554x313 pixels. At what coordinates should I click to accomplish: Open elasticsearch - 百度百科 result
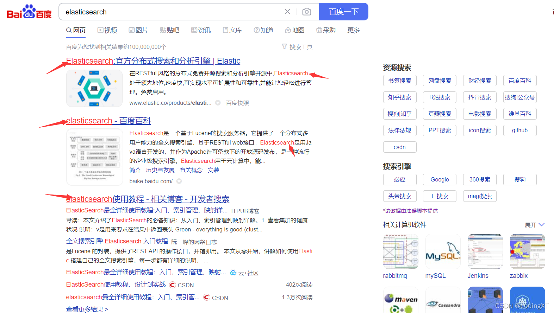click(108, 121)
